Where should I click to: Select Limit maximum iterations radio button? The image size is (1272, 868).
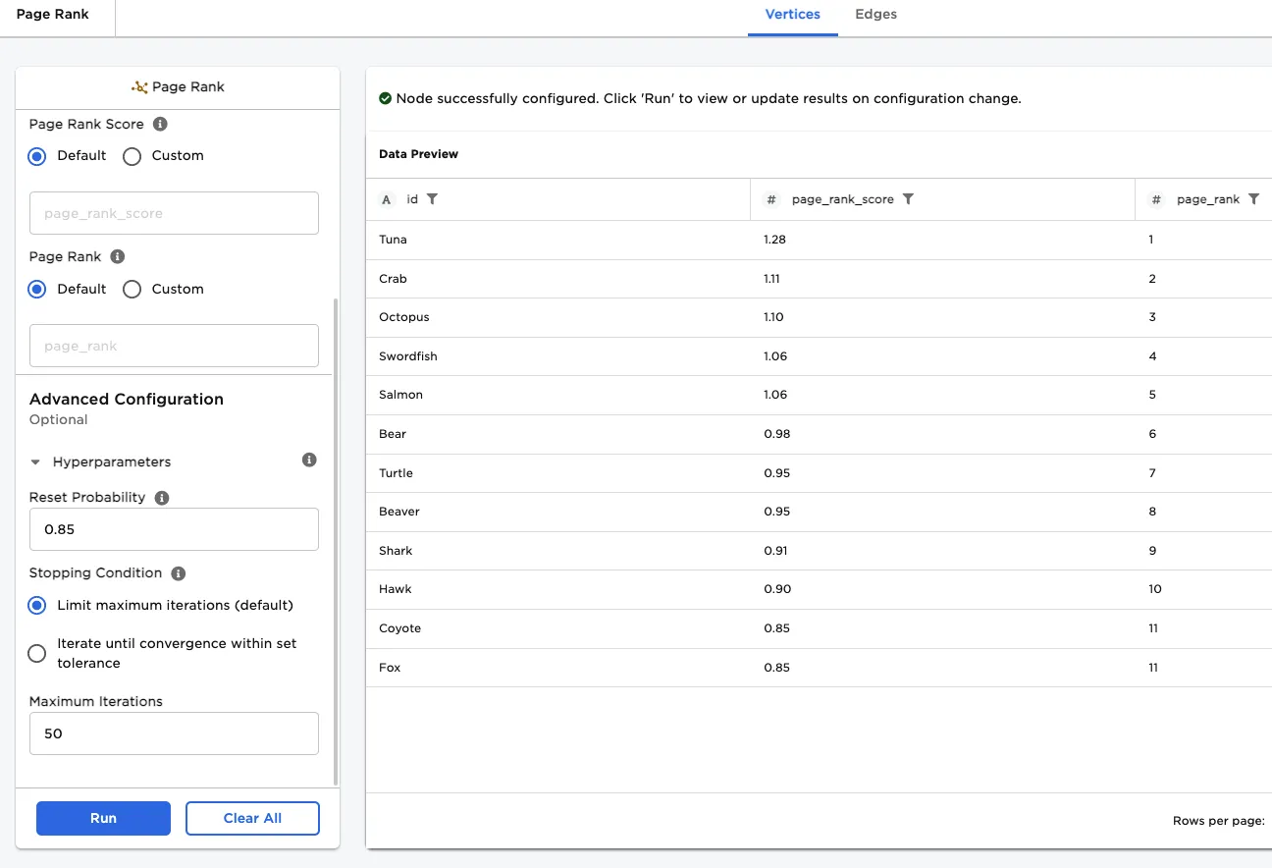pos(37,606)
